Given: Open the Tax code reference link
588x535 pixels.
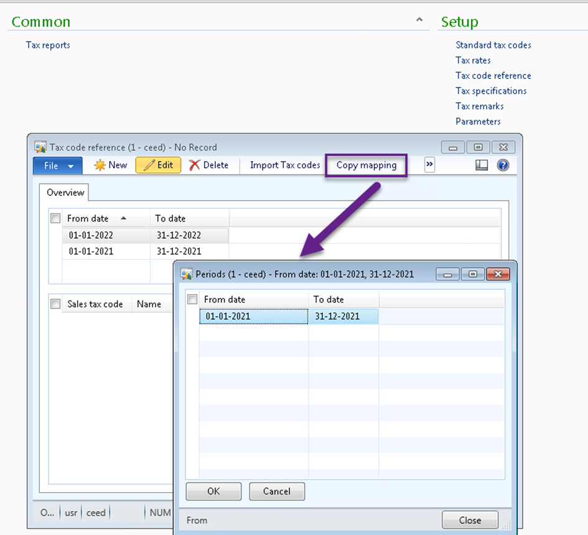Looking at the screenshot, I should click(493, 76).
